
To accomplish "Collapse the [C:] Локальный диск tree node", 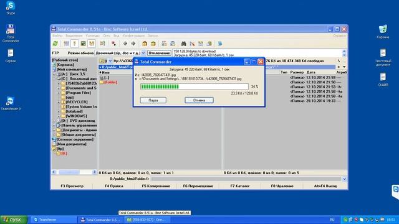I will tap(54, 79).
